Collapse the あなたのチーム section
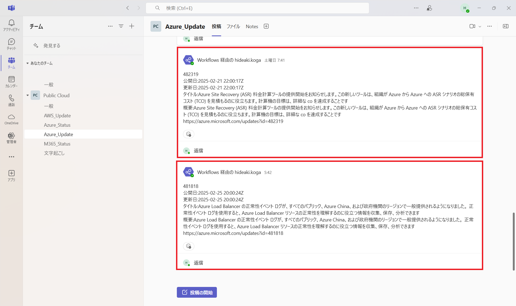 27,63
